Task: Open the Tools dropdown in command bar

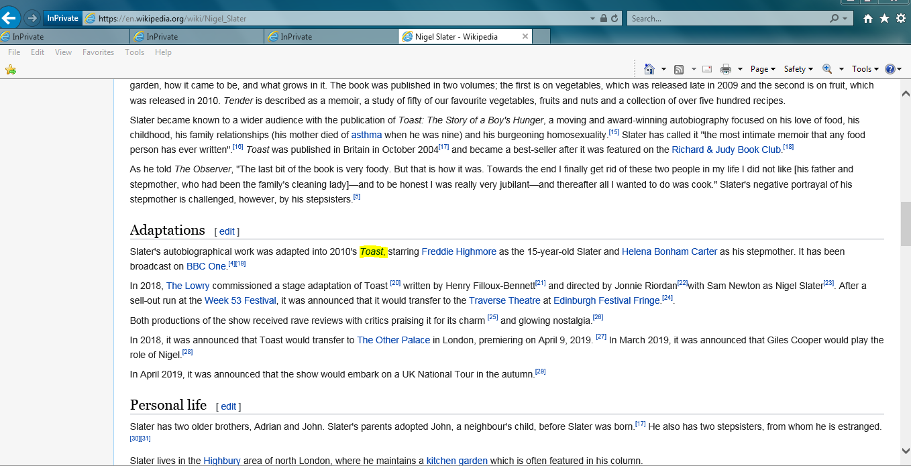Action: 865,69
